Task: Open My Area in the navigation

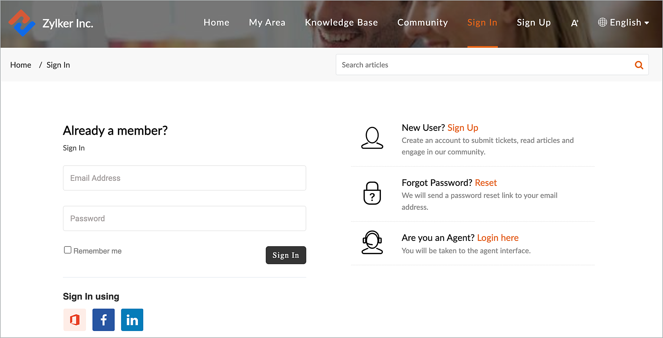Action: coord(267,23)
